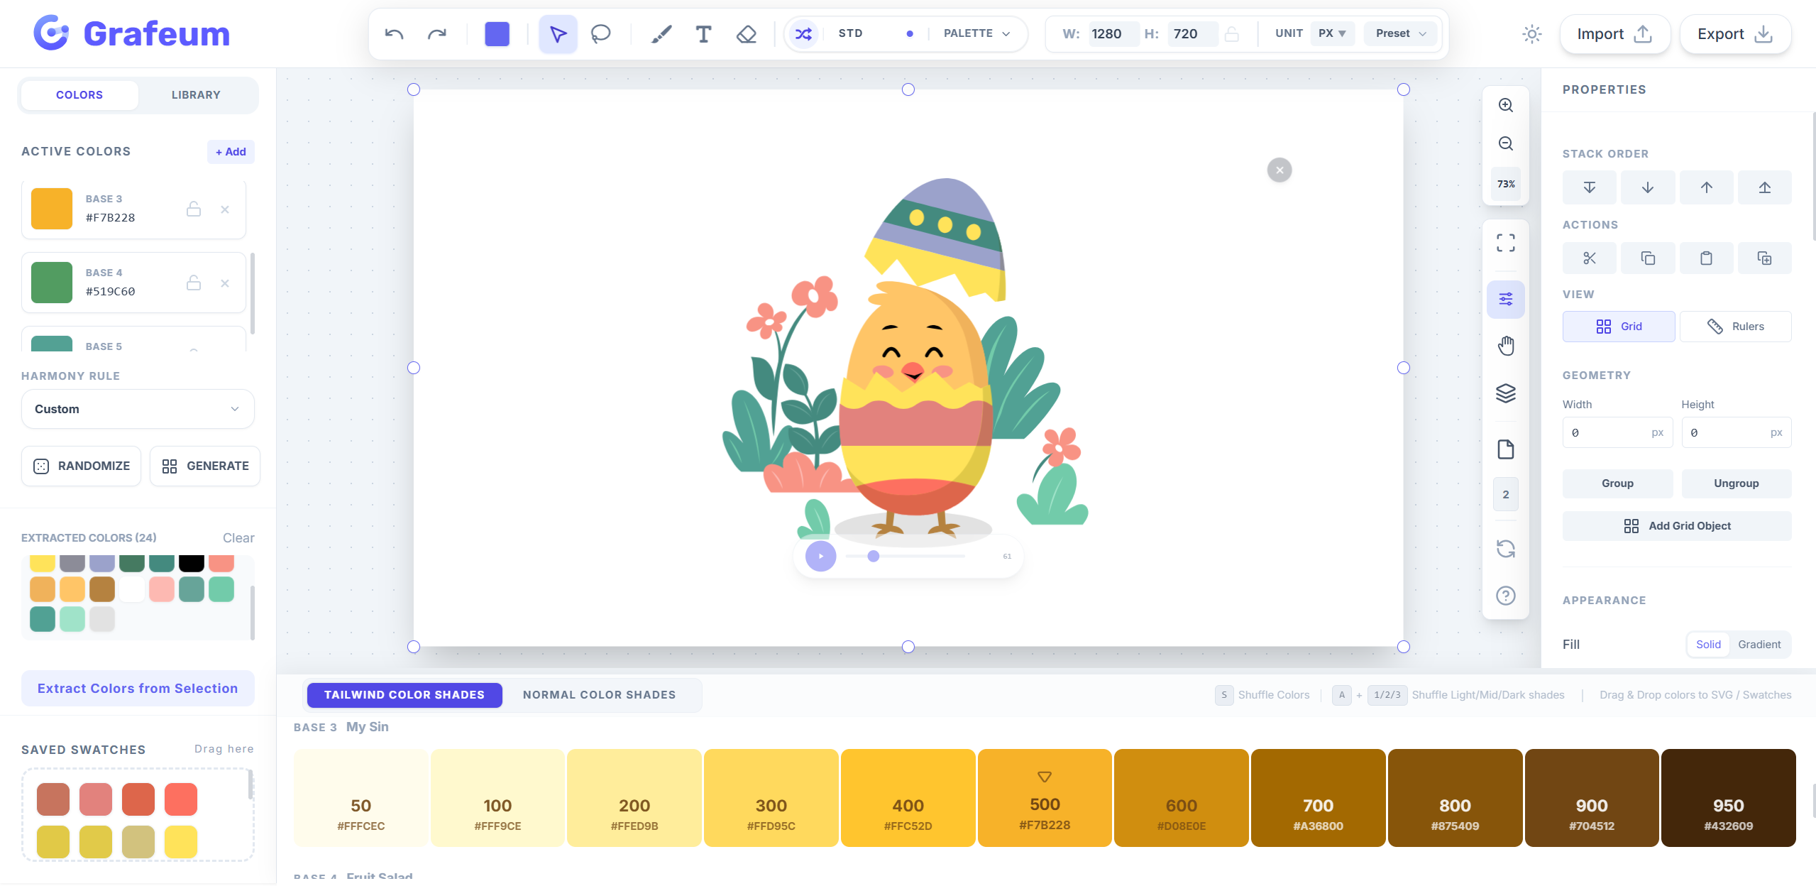Image resolution: width=1816 pixels, height=886 pixels.
Task: Switch to Normal Color Shades tab
Action: point(598,694)
